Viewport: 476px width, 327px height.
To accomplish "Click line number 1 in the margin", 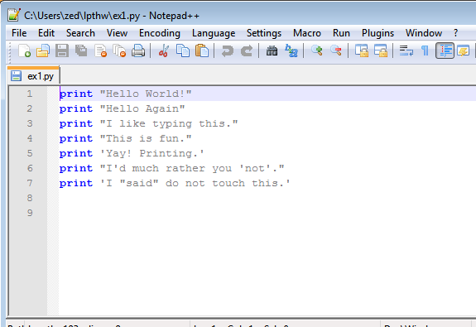I will click(30, 94).
